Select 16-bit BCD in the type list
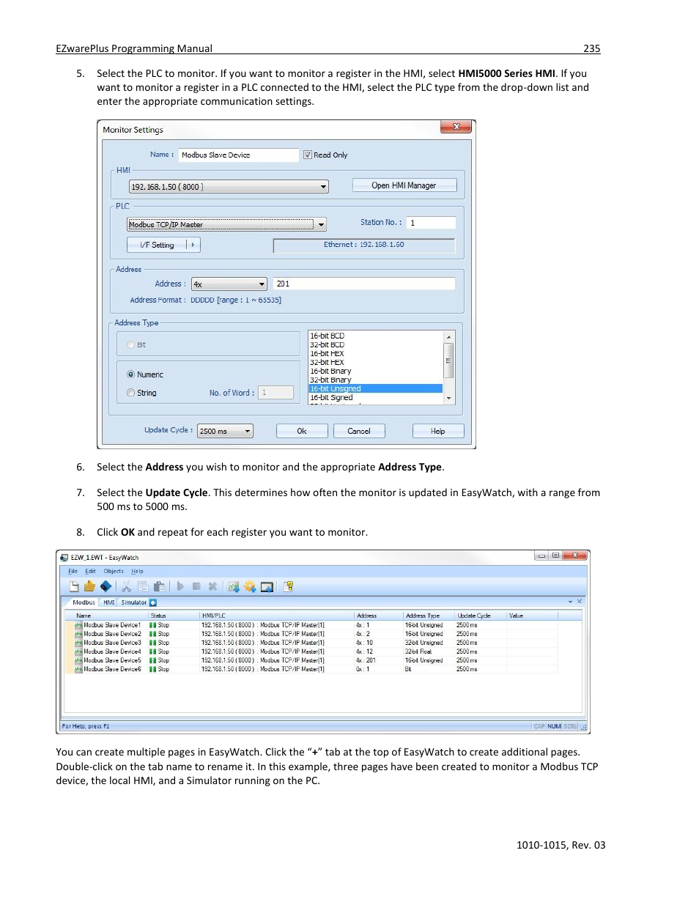The image size is (699, 905). (x=375, y=336)
